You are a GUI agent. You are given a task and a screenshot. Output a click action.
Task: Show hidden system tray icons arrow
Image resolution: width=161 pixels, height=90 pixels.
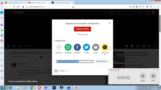click(x=140, y=88)
